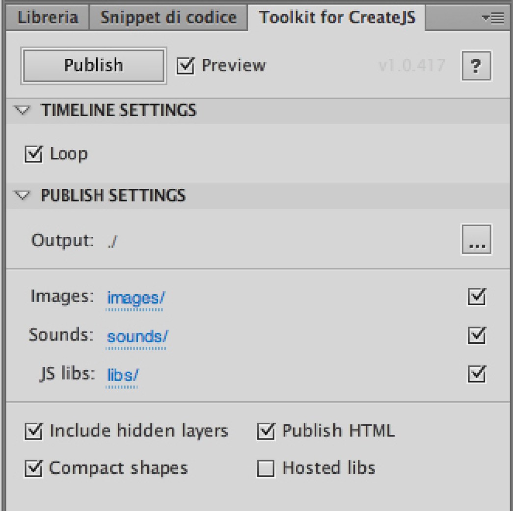The width and height of the screenshot is (513, 511).
Task: Collapse the Timeline Settings section
Action: tap(22, 110)
